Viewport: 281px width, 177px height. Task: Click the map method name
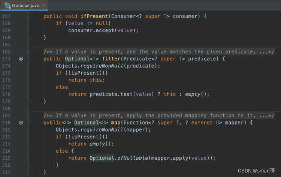116,123
